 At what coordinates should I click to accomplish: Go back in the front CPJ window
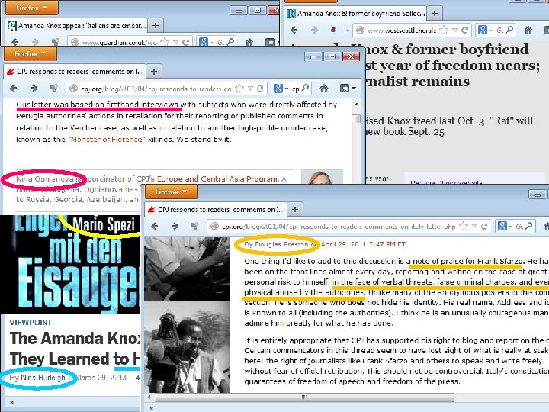pyautogui.click(x=154, y=227)
